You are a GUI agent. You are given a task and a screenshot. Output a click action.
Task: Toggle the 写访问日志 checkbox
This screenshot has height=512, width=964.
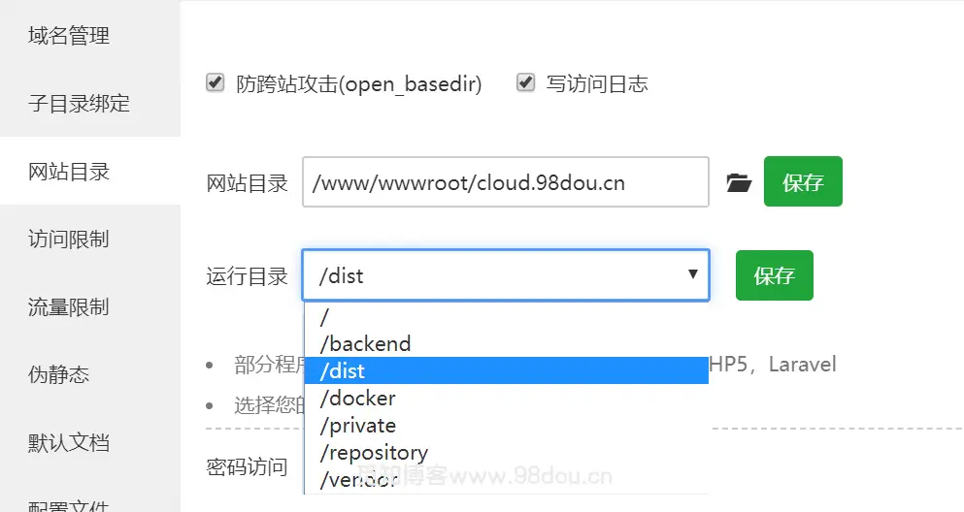(526, 83)
